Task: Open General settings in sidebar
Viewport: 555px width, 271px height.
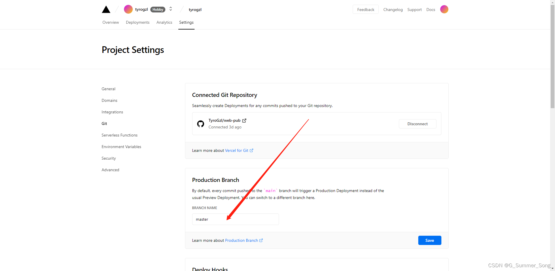Action: [x=108, y=89]
